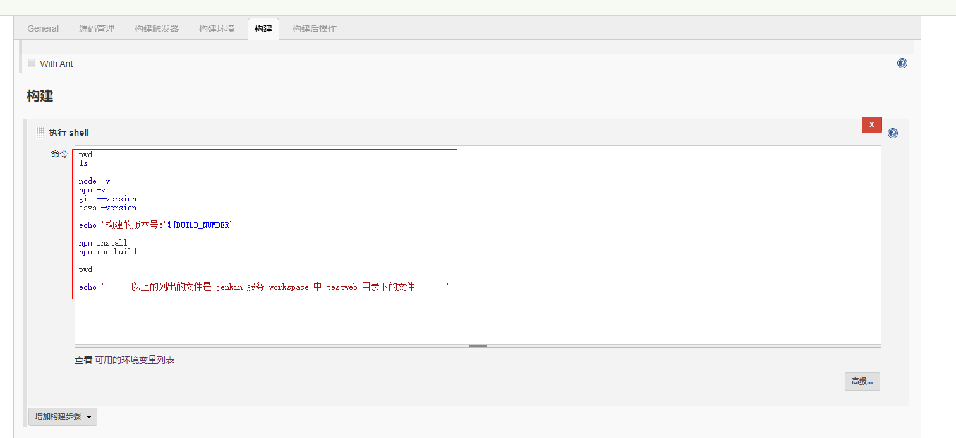
Task: Click the 'npm run build' command line
Action: (x=107, y=252)
